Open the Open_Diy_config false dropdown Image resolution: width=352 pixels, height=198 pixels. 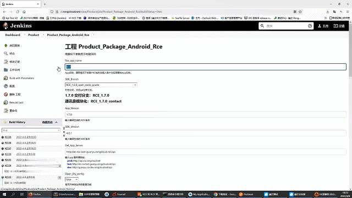71,179
